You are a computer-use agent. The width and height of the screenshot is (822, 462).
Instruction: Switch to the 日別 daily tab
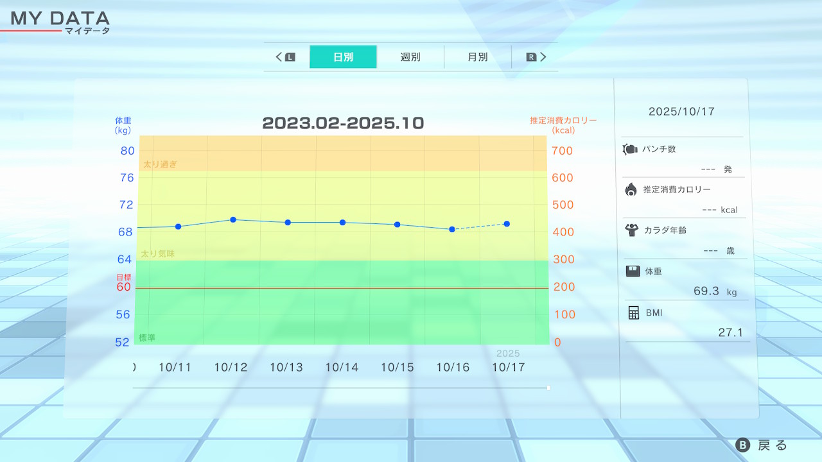[343, 57]
